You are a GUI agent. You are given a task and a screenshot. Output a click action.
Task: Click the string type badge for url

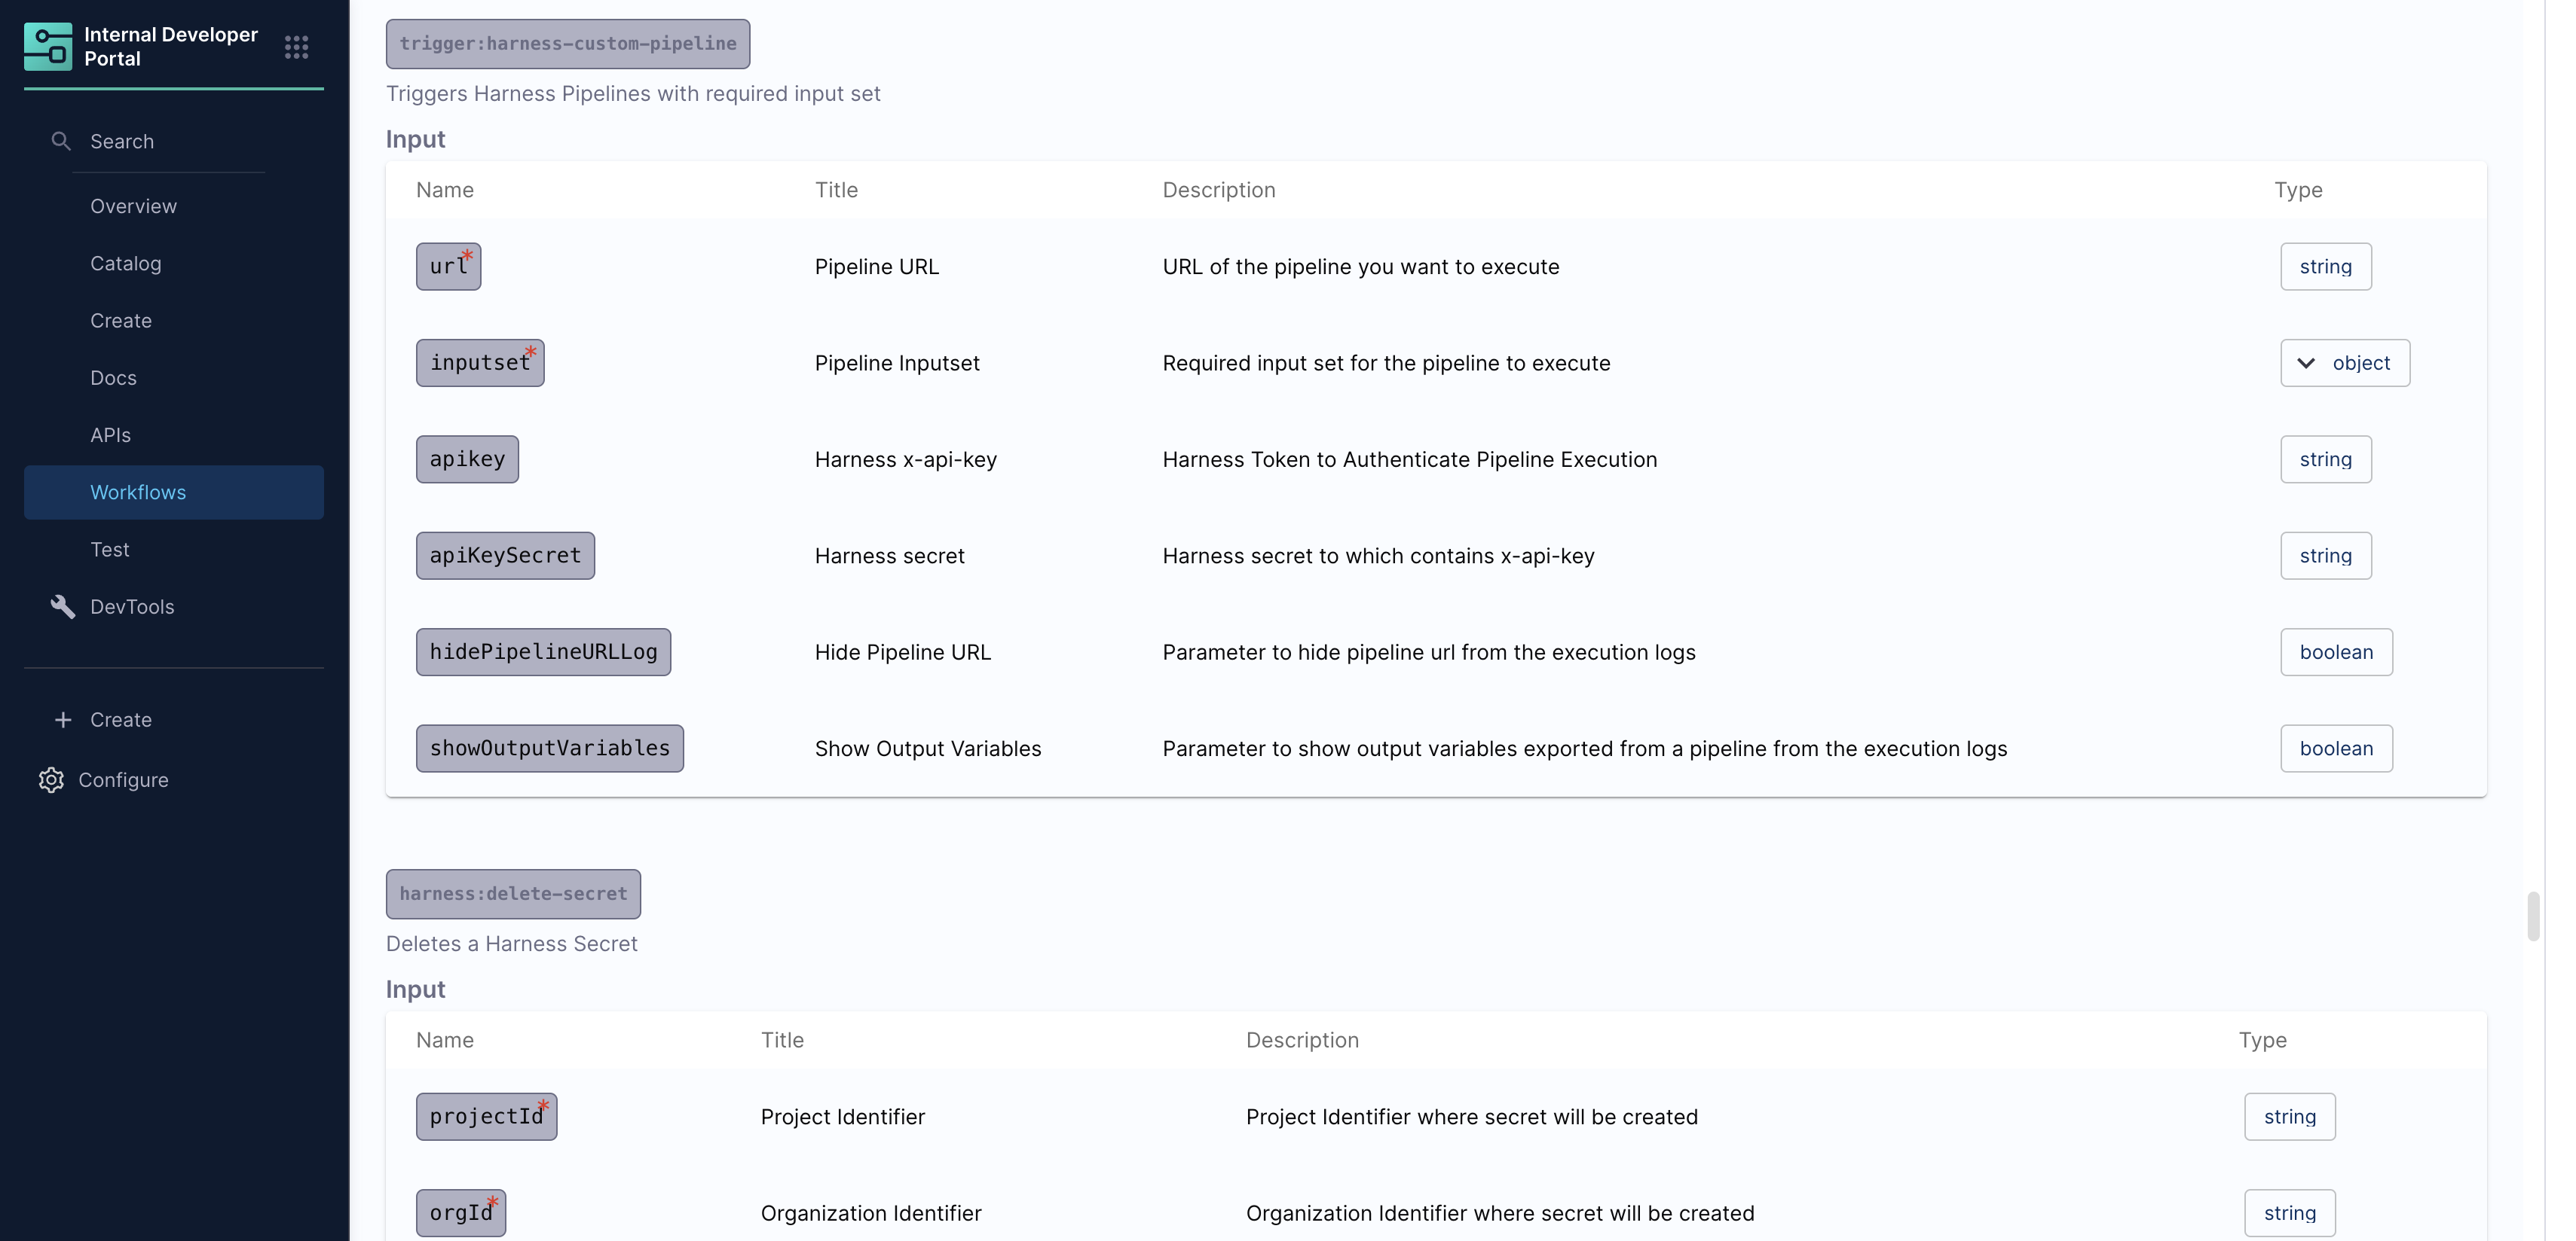[2325, 267]
